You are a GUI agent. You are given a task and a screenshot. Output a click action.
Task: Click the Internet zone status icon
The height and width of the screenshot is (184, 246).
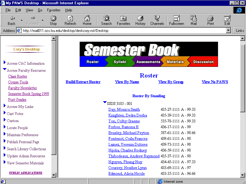point(160,182)
